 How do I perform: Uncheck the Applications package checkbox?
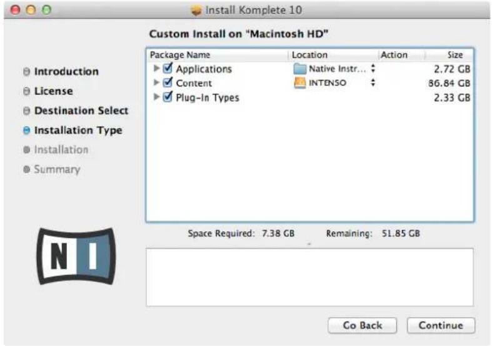[168, 68]
